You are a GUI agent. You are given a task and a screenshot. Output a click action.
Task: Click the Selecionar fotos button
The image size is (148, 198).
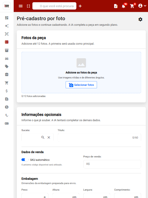[81, 85]
